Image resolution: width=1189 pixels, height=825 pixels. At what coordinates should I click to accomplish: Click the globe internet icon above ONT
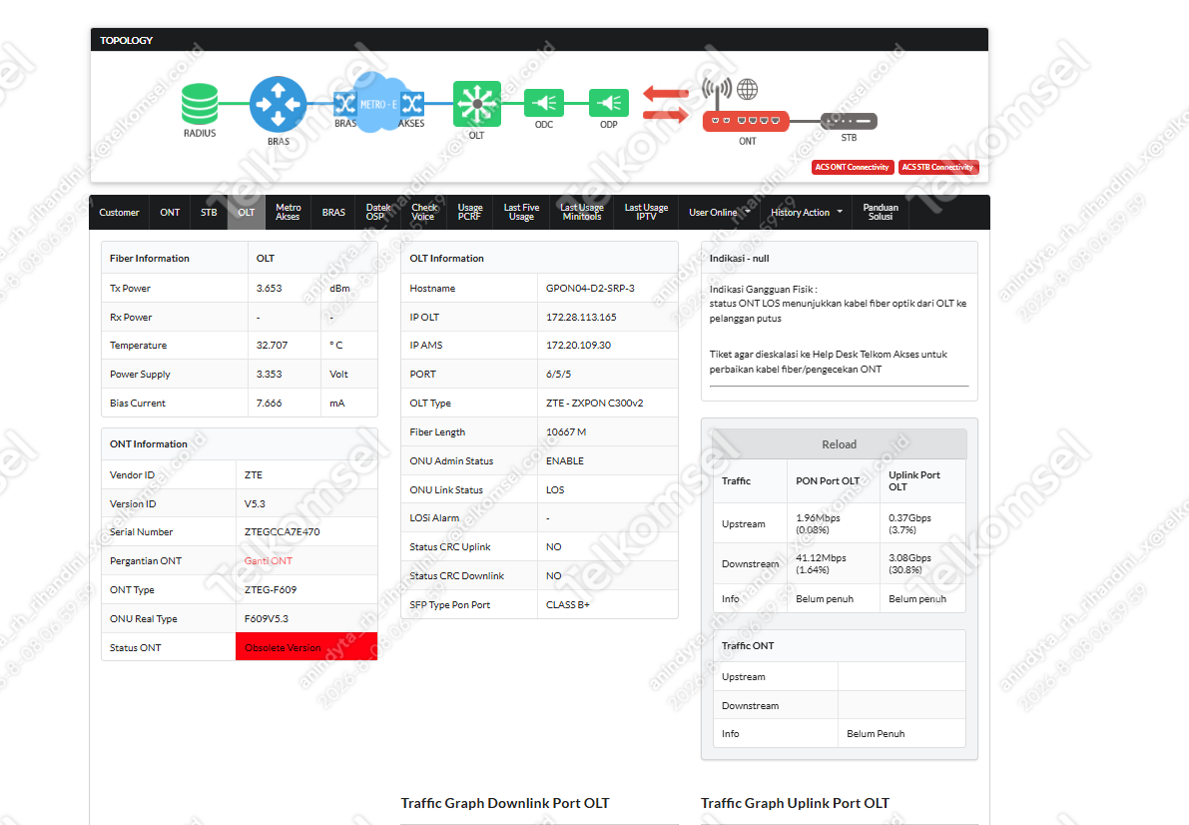pyautogui.click(x=748, y=90)
